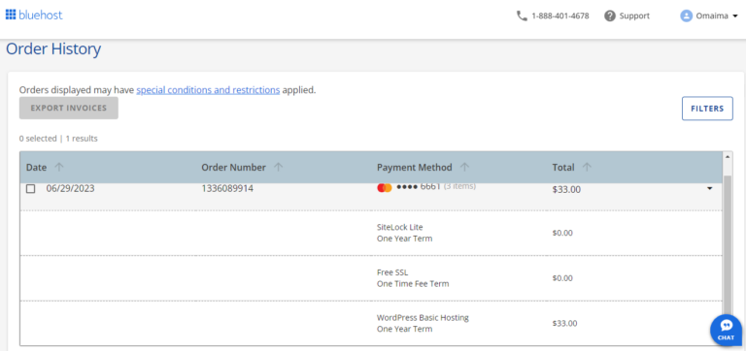Collapse the order 1336089914 details arrow
Screen dimensions: 746x351
pyautogui.click(x=710, y=188)
